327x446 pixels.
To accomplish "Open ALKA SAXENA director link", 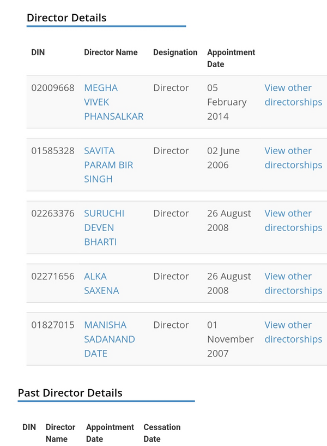I will coord(101,283).
